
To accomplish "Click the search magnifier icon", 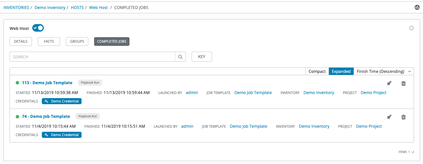I will pyautogui.click(x=180, y=57).
